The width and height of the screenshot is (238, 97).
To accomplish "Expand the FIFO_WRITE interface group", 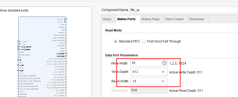I will (20, 47).
